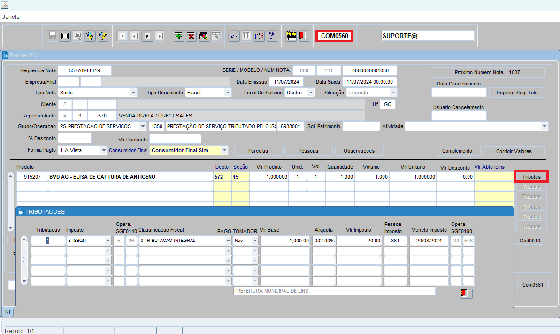Image resolution: width=560 pixels, height=334 pixels.
Task: Click the exit door icon in Tributacoes window
Action: click(x=465, y=293)
